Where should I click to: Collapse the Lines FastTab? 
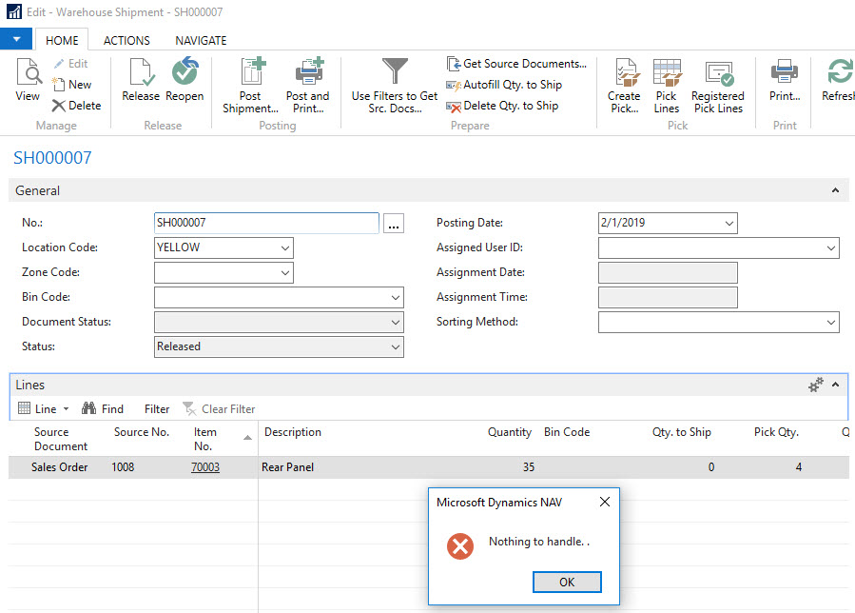(x=835, y=385)
